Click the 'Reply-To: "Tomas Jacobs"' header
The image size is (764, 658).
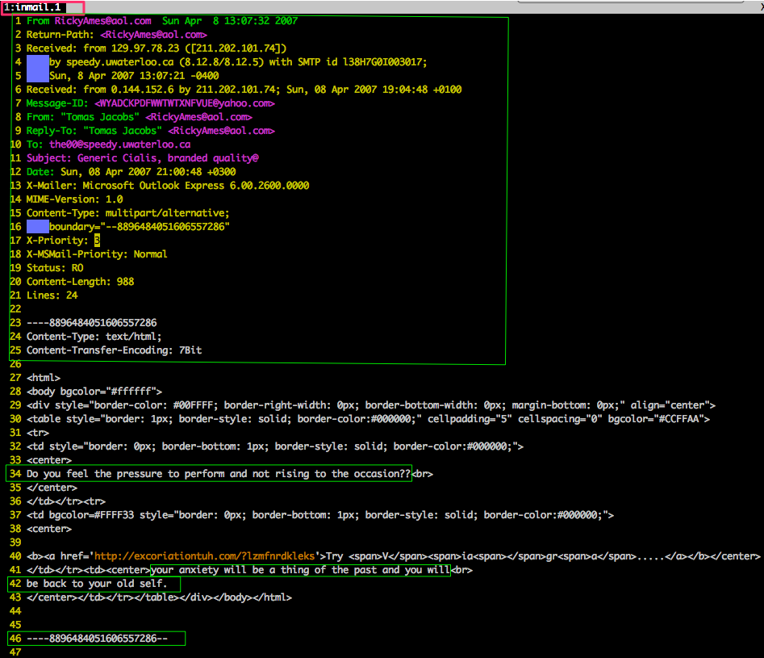[151, 131]
